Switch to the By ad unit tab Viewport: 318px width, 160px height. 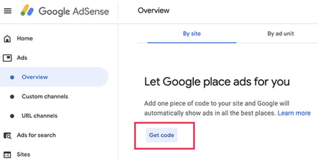pyautogui.click(x=281, y=34)
